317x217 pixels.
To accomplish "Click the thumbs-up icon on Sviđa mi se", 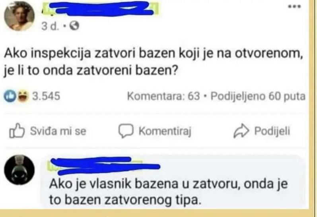I will coord(17,130).
